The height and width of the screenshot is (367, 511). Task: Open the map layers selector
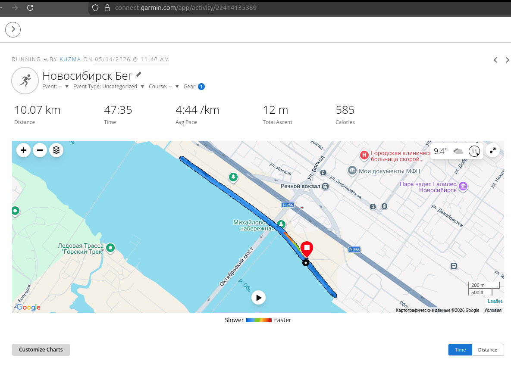(56, 150)
